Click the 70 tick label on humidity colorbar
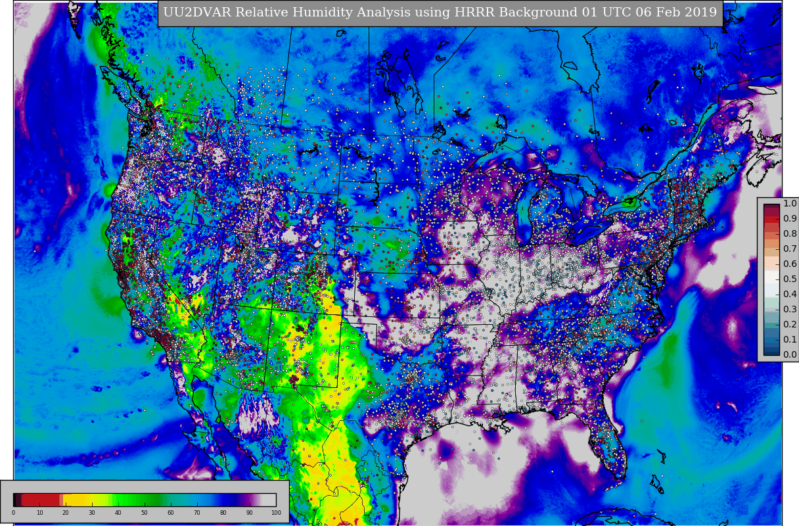 pyautogui.click(x=197, y=513)
